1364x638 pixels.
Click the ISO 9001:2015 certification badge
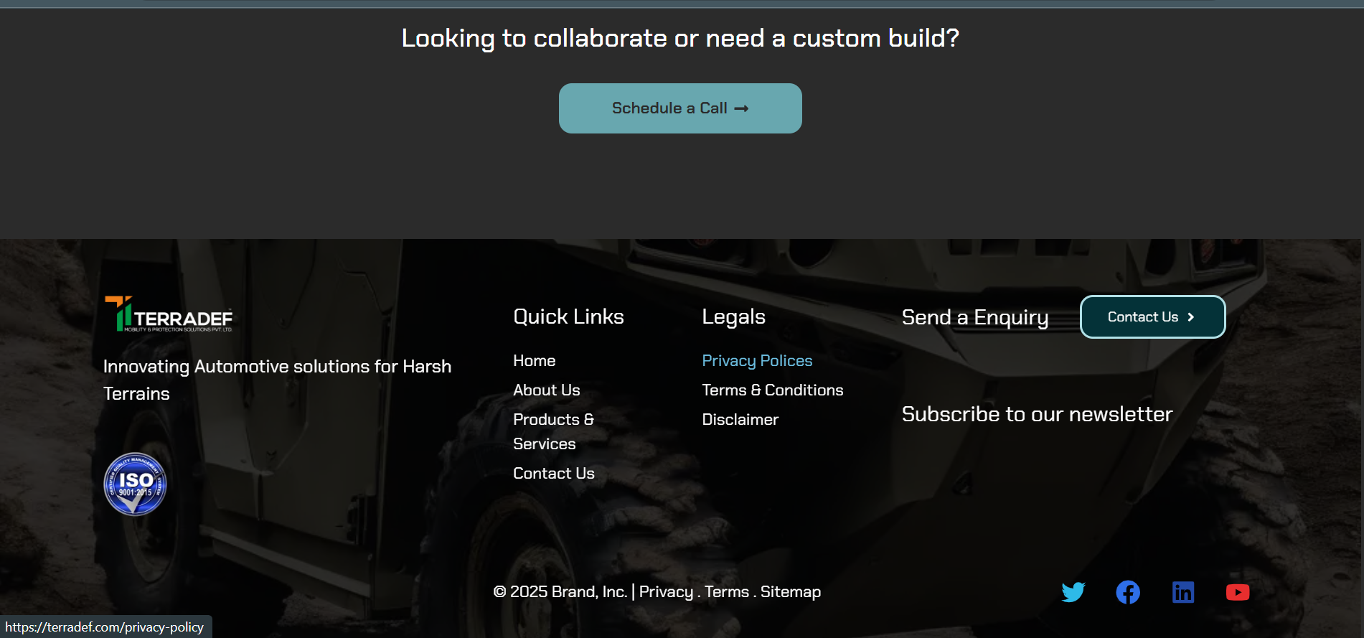click(x=135, y=484)
